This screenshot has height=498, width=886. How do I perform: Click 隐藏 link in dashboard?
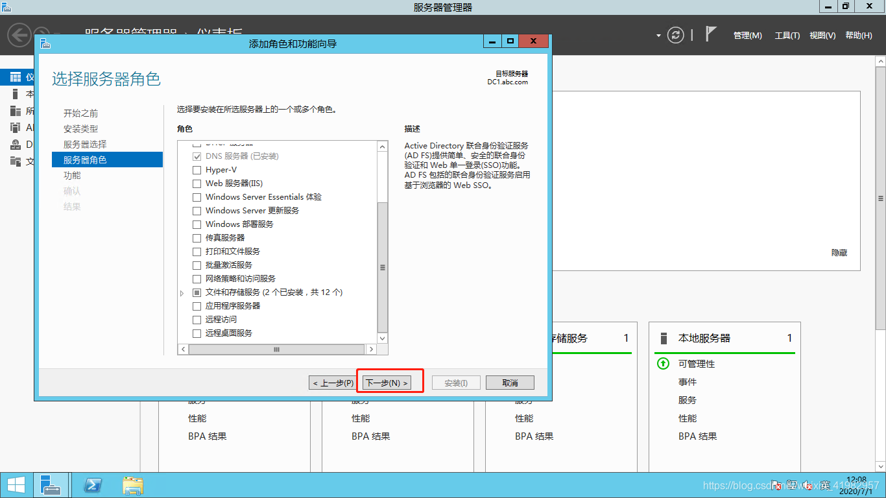tap(839, 253)
